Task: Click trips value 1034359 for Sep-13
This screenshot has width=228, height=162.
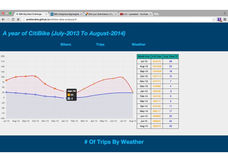Action: pyautogui.click(x=157, y=71)
